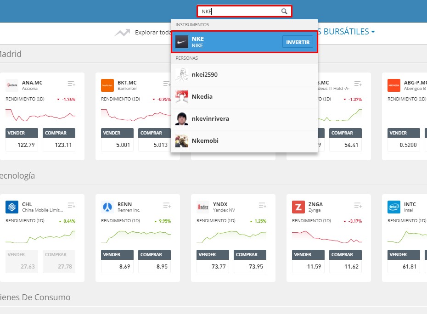Viewport: 427px width, 314px height.
Task: Expand the BURSÁTILES dropdown arrow
Action: pyautogui.click(x=373, y=32)
